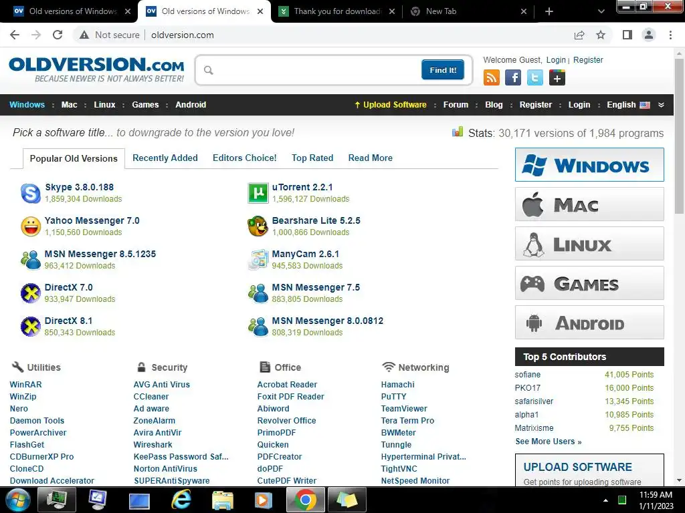Click the DirectX 7.0 icon

coord(31,293)
